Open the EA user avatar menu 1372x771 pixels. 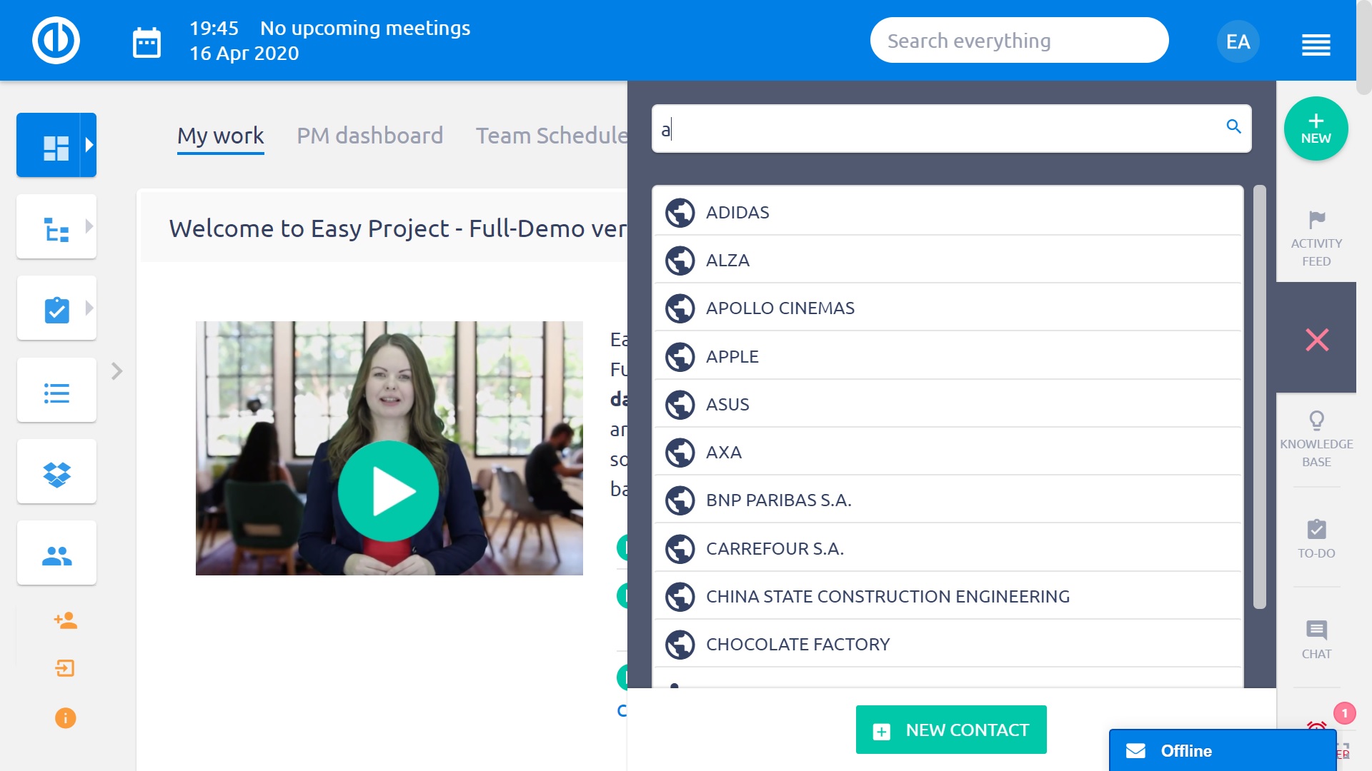tap(1238, 41)
